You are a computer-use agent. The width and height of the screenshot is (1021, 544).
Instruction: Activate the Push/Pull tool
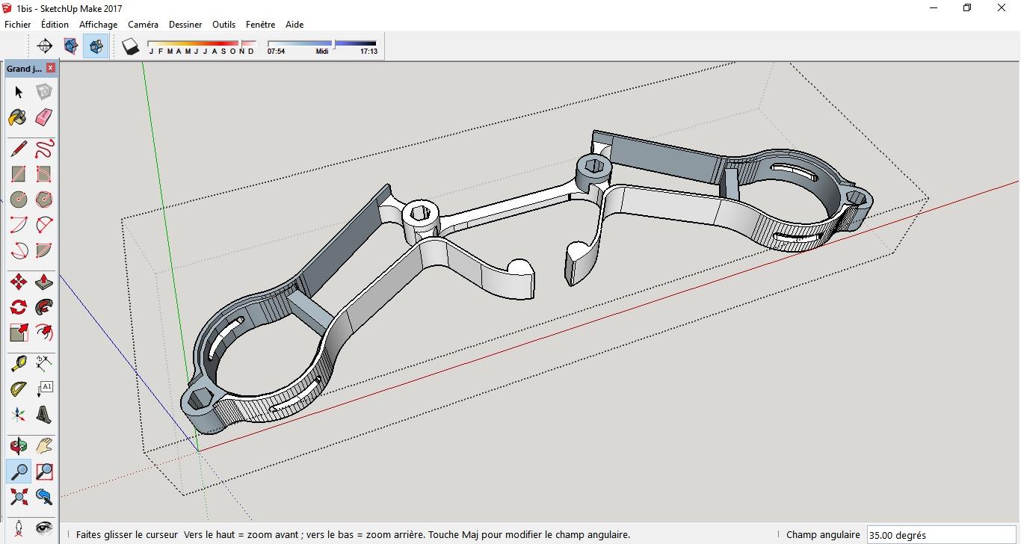[x=44, y=282]
